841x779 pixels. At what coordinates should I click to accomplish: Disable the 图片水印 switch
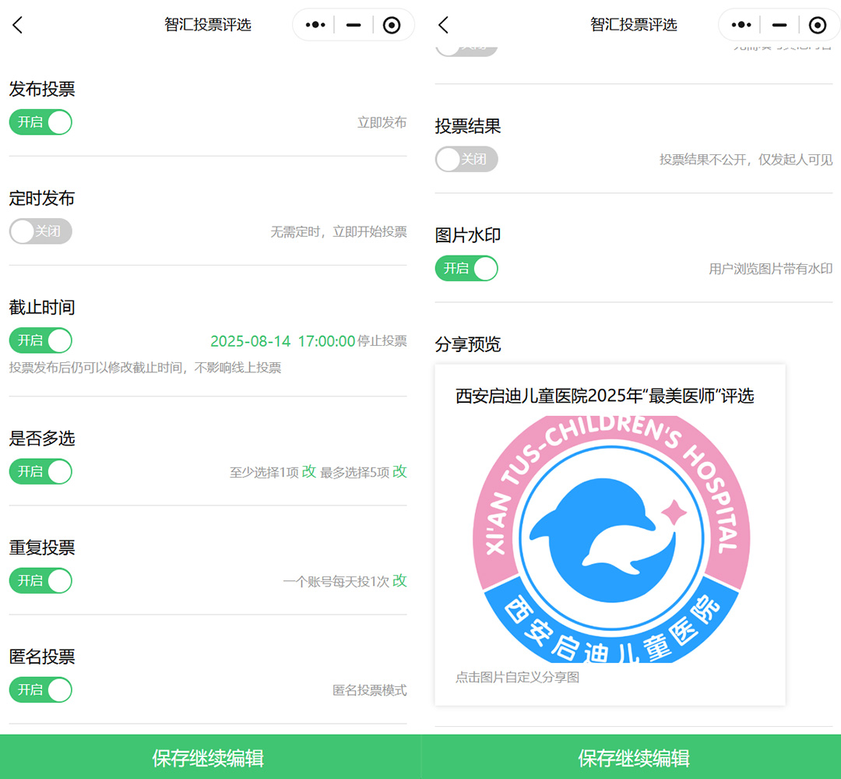pos(466,268)
